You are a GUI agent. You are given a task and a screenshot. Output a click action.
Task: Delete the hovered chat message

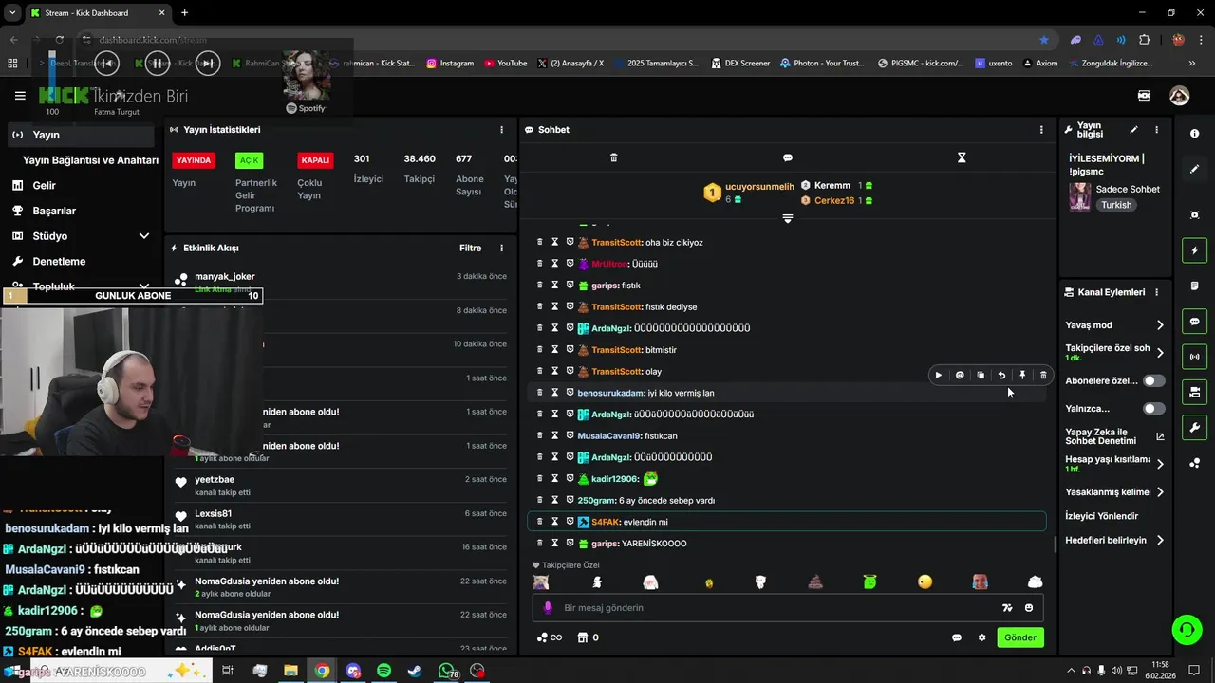[x=1043, y=375]
